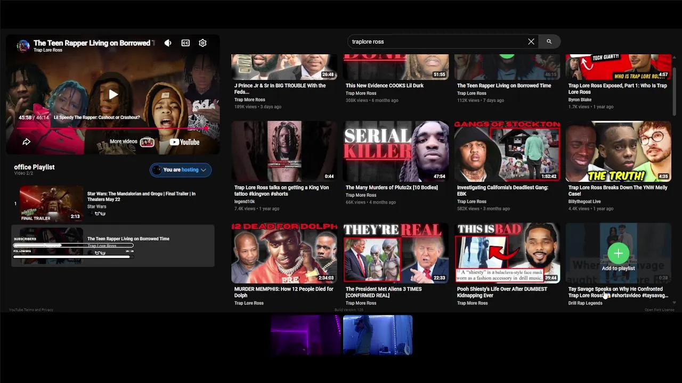Open 'THIS IS BAD' Pooh Shiesty thumbnail

(507, 253)
